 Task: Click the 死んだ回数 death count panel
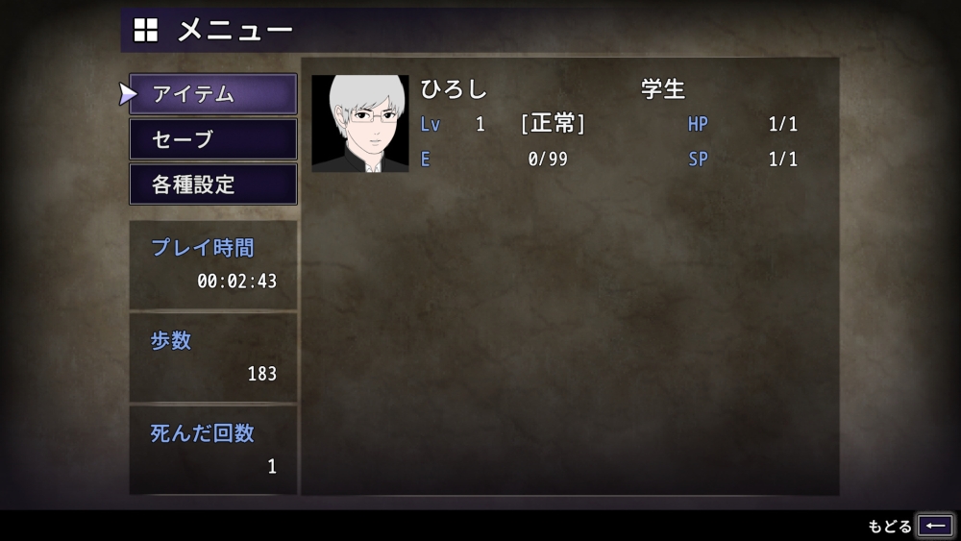[x=213, y=451]
